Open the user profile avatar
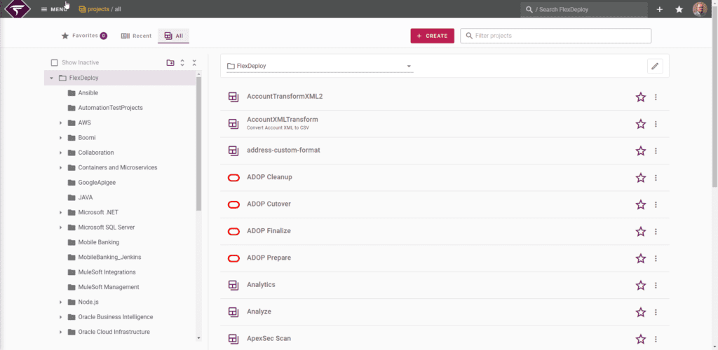 (700, 9)
